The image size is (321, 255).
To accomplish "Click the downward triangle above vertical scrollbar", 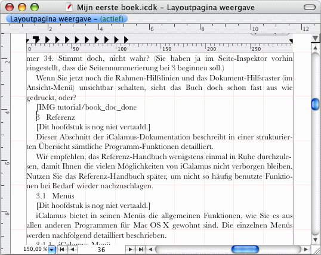I will coord(316,38).
